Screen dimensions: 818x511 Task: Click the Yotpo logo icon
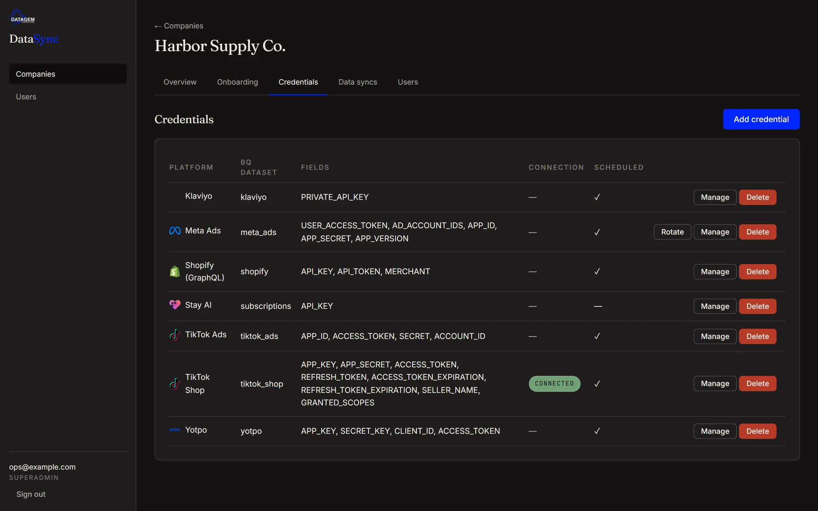(x=175, y=430)
